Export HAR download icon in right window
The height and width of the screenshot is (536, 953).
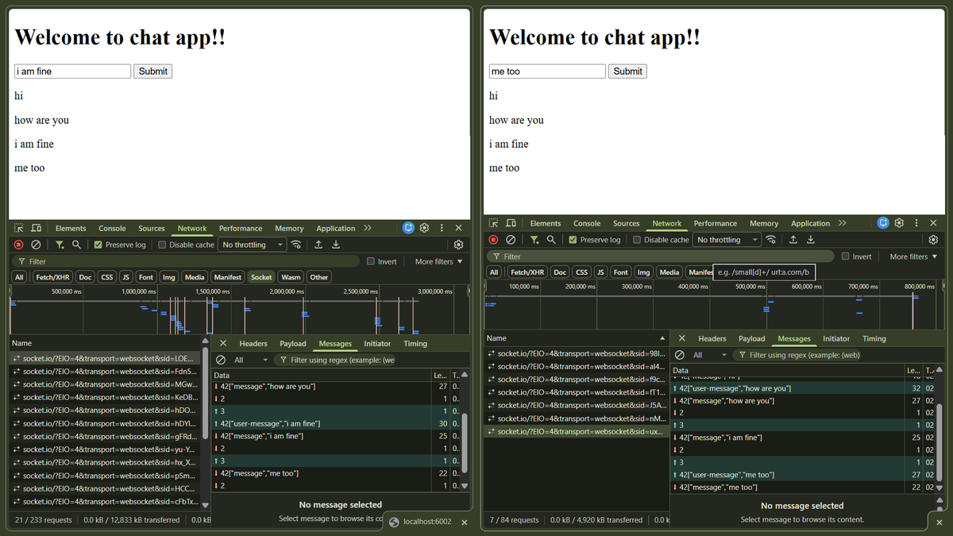coord(811,240)
